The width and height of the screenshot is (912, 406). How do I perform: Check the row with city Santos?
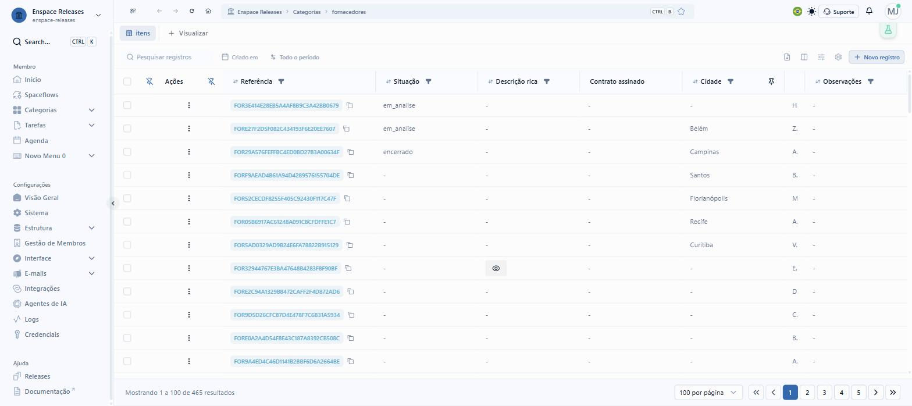pos(127,175)
